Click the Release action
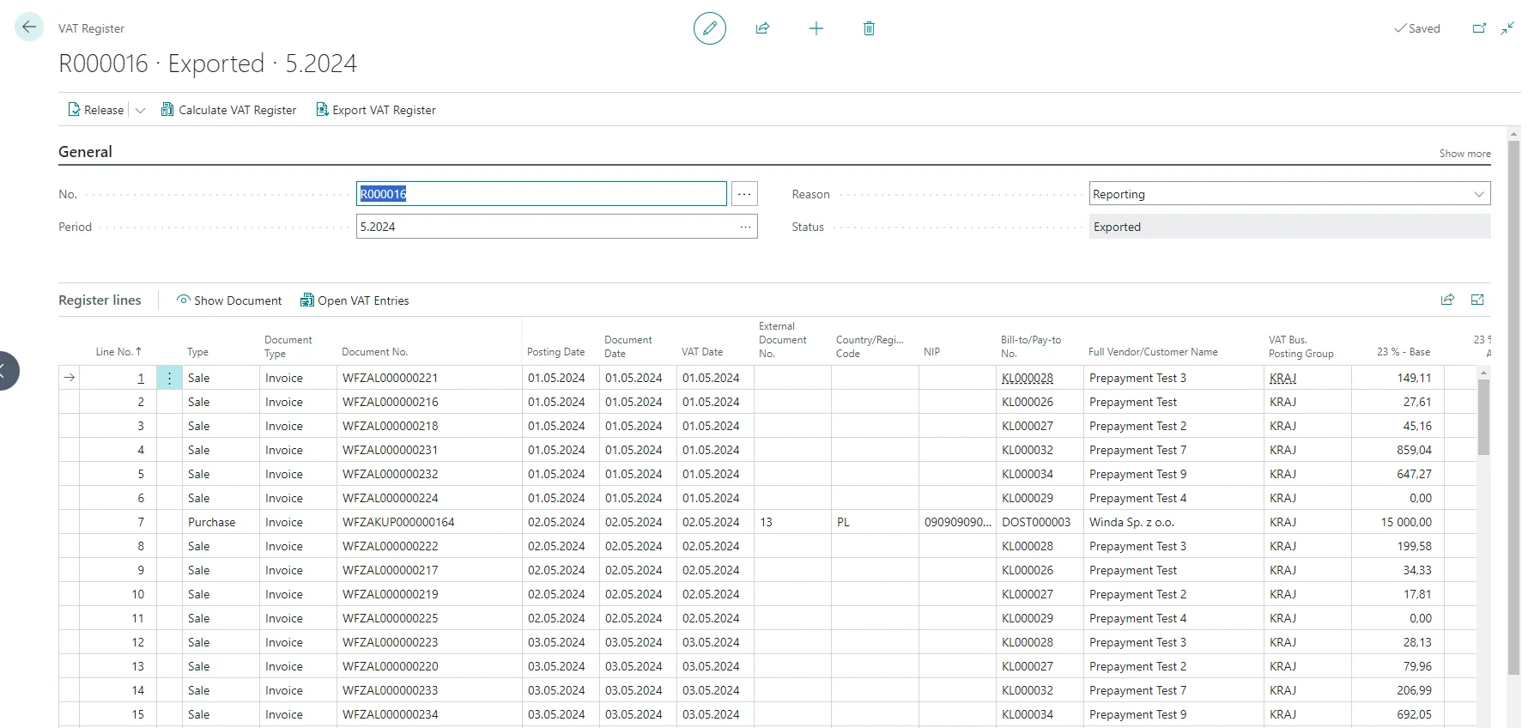This screenshot has height=728, width=1528. (96, 110)
